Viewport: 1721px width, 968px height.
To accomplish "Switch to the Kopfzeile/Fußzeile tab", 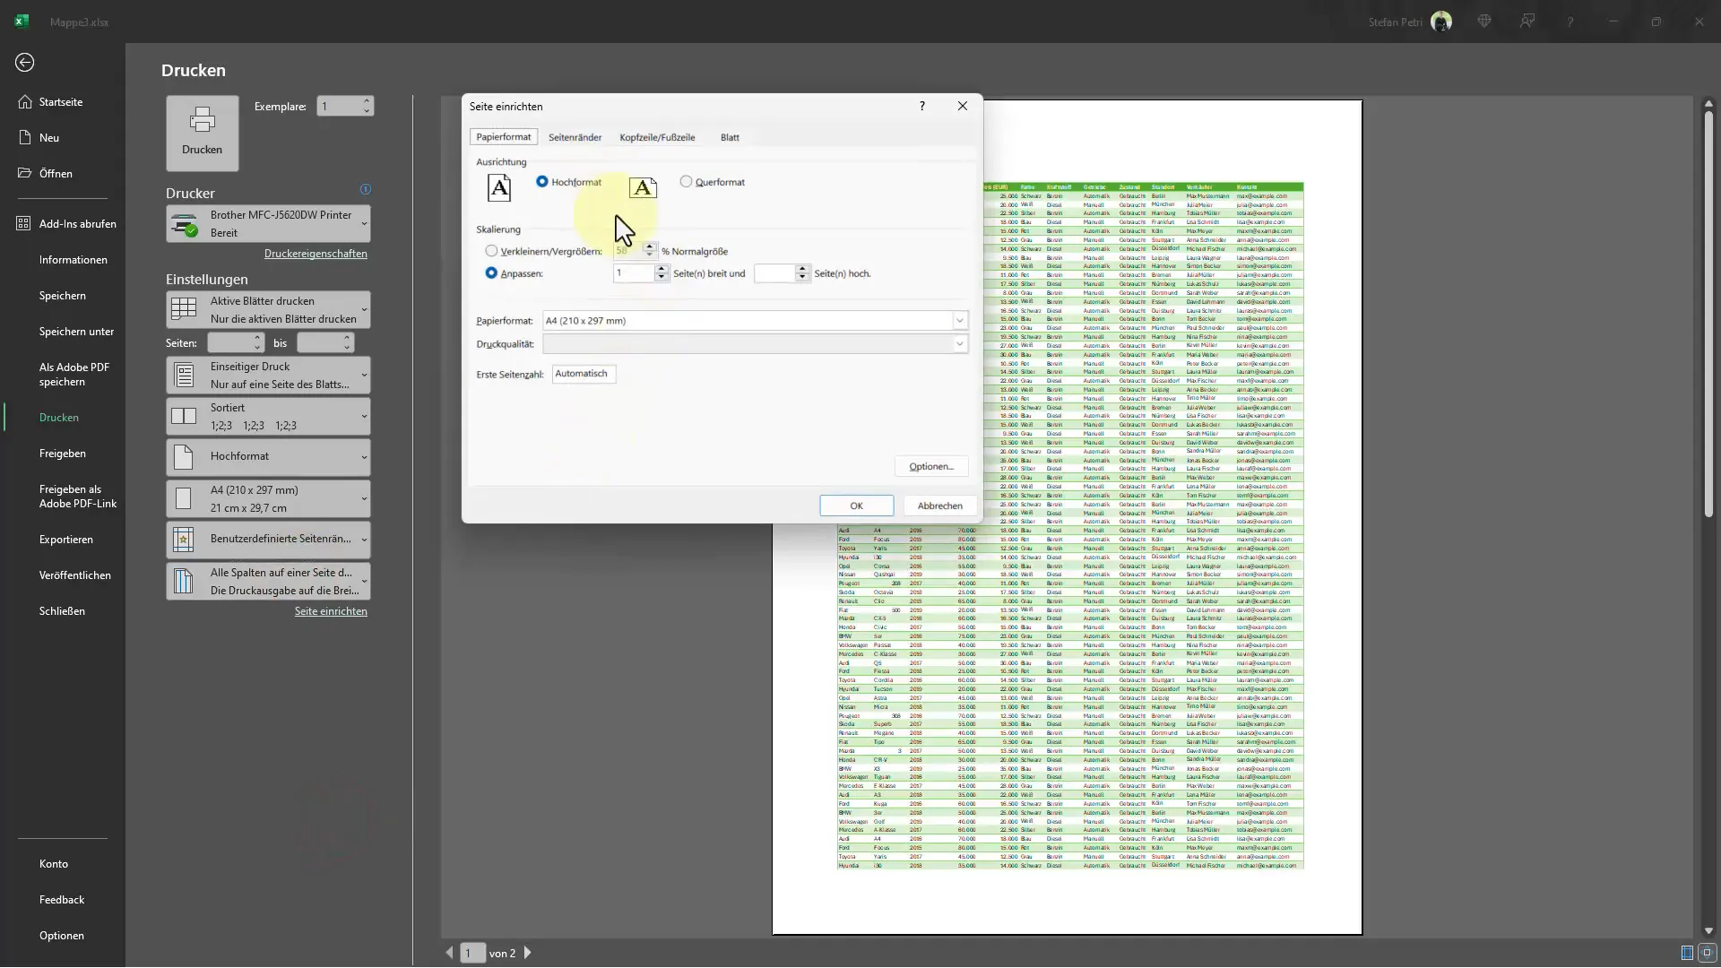I will [x=657, y=138].
